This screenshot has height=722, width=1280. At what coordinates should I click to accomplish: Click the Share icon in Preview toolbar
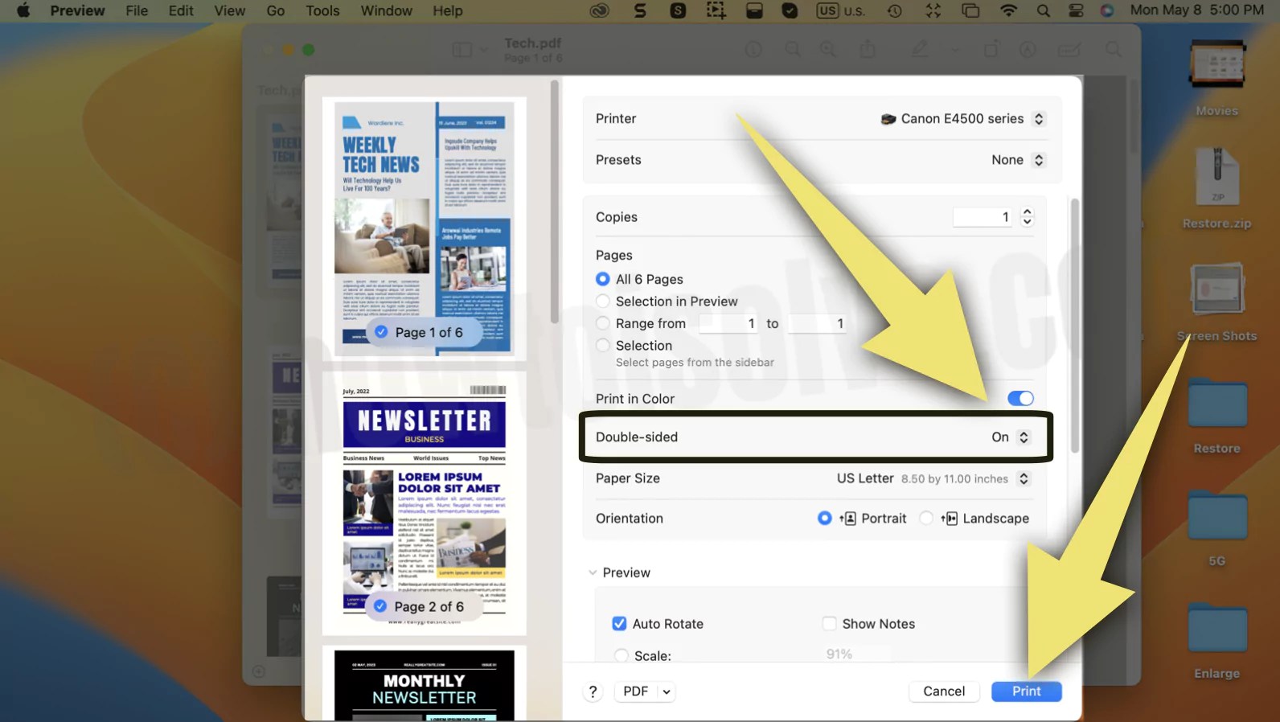tap(868, 50)
